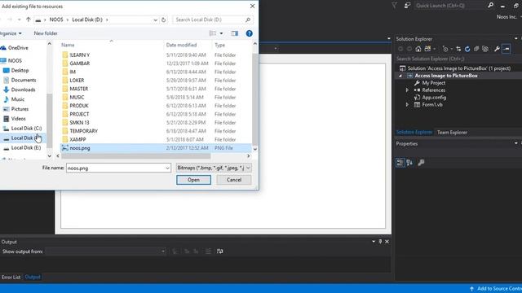Click the Property Pages wrench icon in Properties panel

[x=421, y=163]
